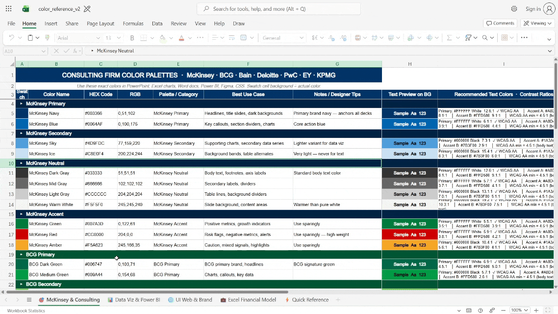Click the cell containing #F5A623

click(x=101, y=245)
